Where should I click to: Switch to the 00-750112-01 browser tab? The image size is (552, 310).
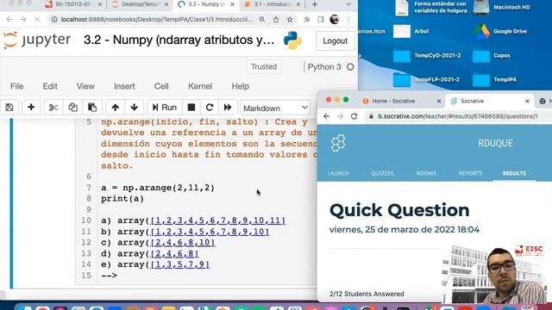72,4
